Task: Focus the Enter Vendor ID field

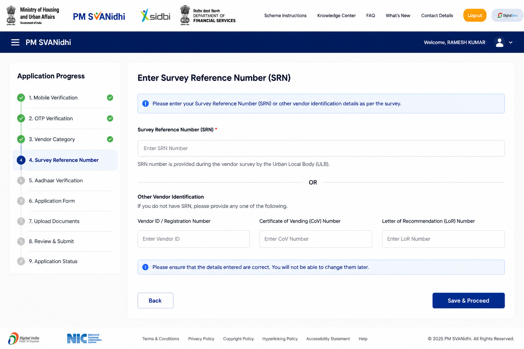Action: tap(193, 239)
